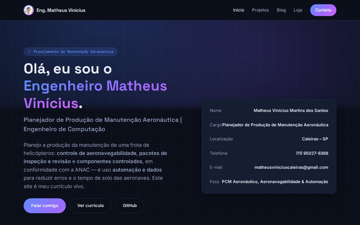The width and height of the screenshot is (360, 225).
Task: Click the 'Telefone' label in the card
Action: 219,153
